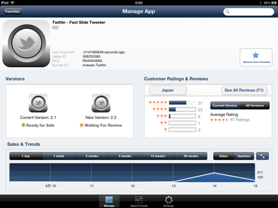Select 26 weeks time range
The image size is (278, 208).
[191, 156]
